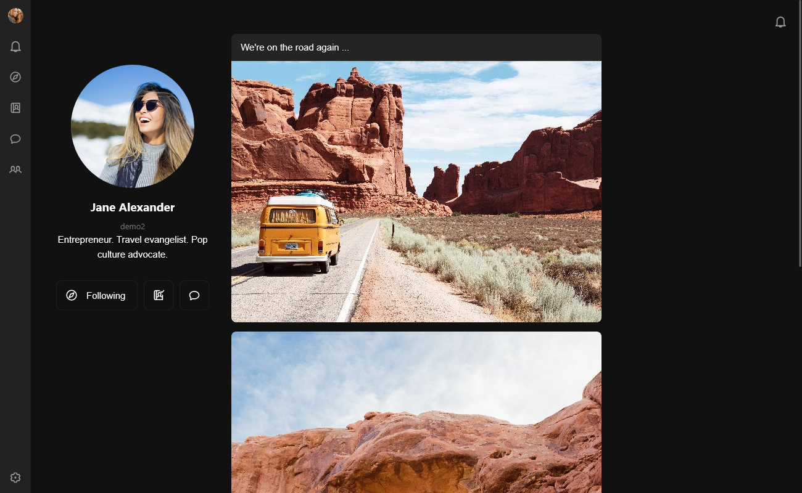The image size is (802, 493).
Task: View Jane Alexander's large profile photo
Action: pos(133,126)
